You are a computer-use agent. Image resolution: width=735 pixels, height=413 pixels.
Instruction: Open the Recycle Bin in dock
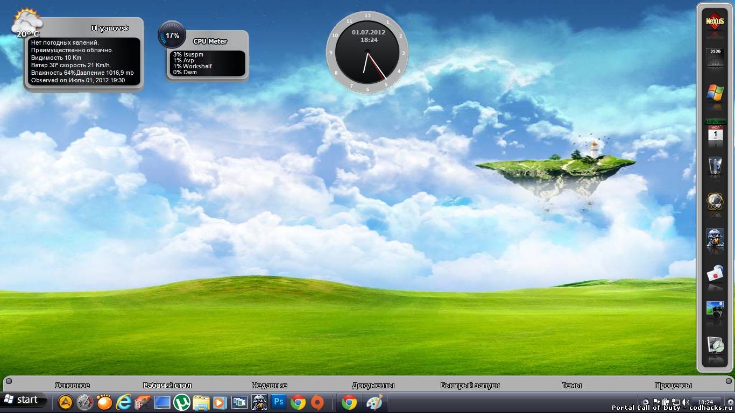(715, 165)
